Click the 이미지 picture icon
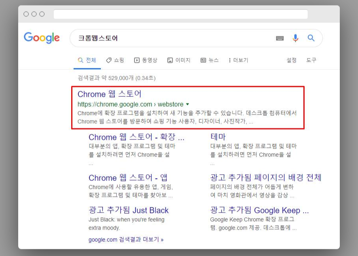This screenshot has width=358, height=256. pos(170,60)
